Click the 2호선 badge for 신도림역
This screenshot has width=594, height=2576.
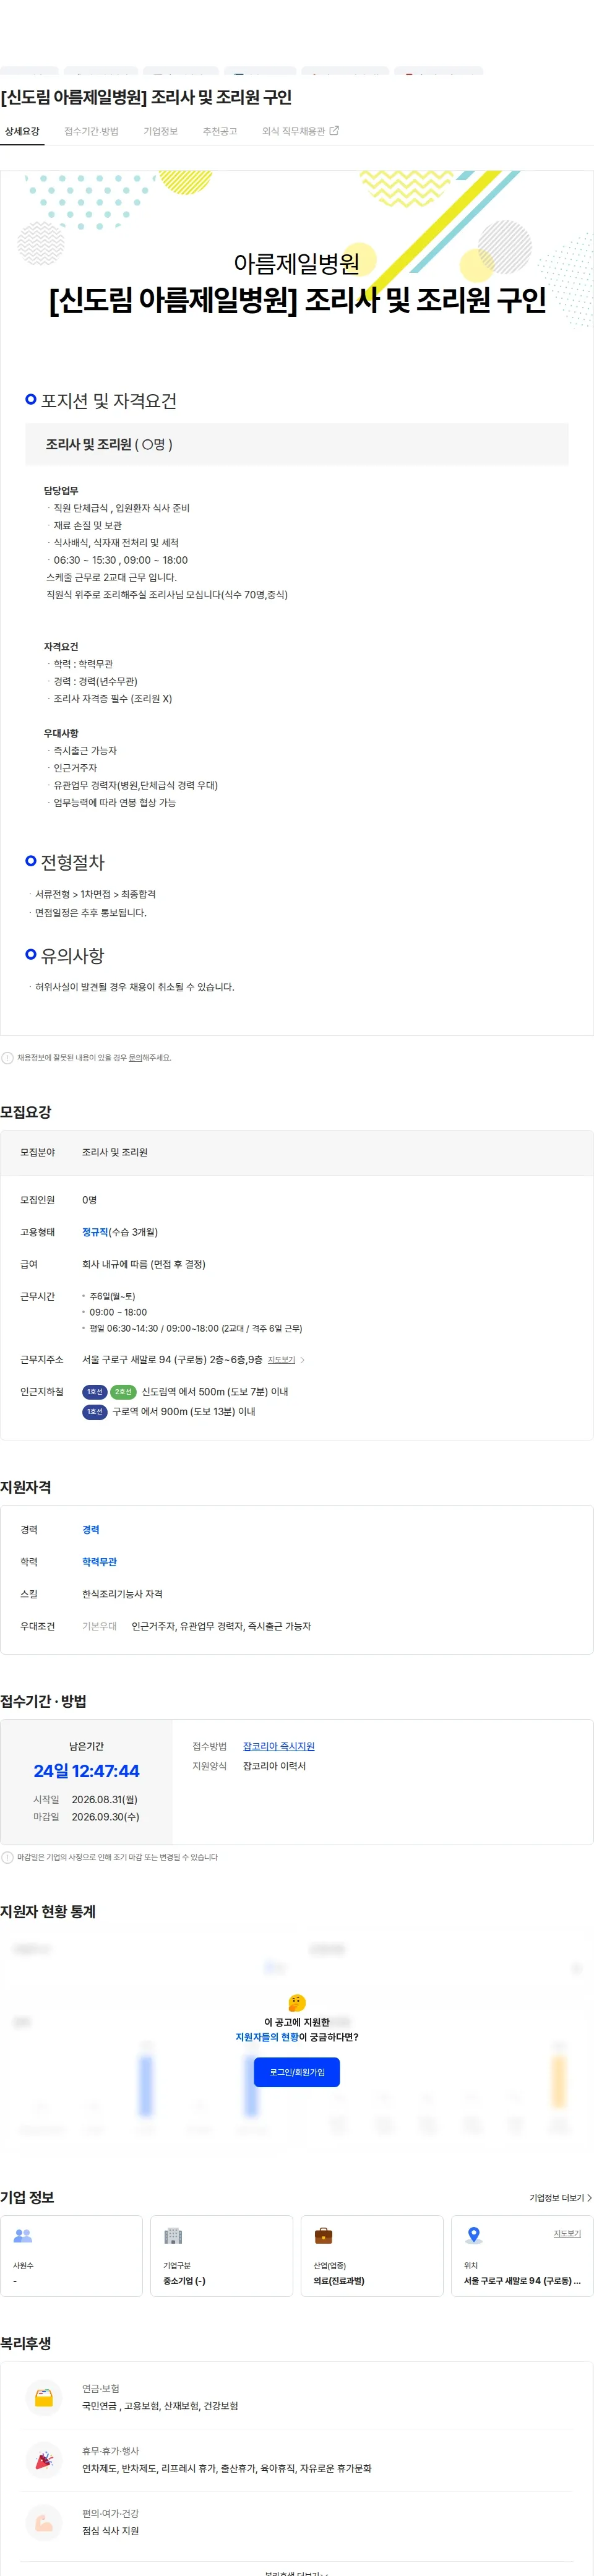(x=123, y=1392)
